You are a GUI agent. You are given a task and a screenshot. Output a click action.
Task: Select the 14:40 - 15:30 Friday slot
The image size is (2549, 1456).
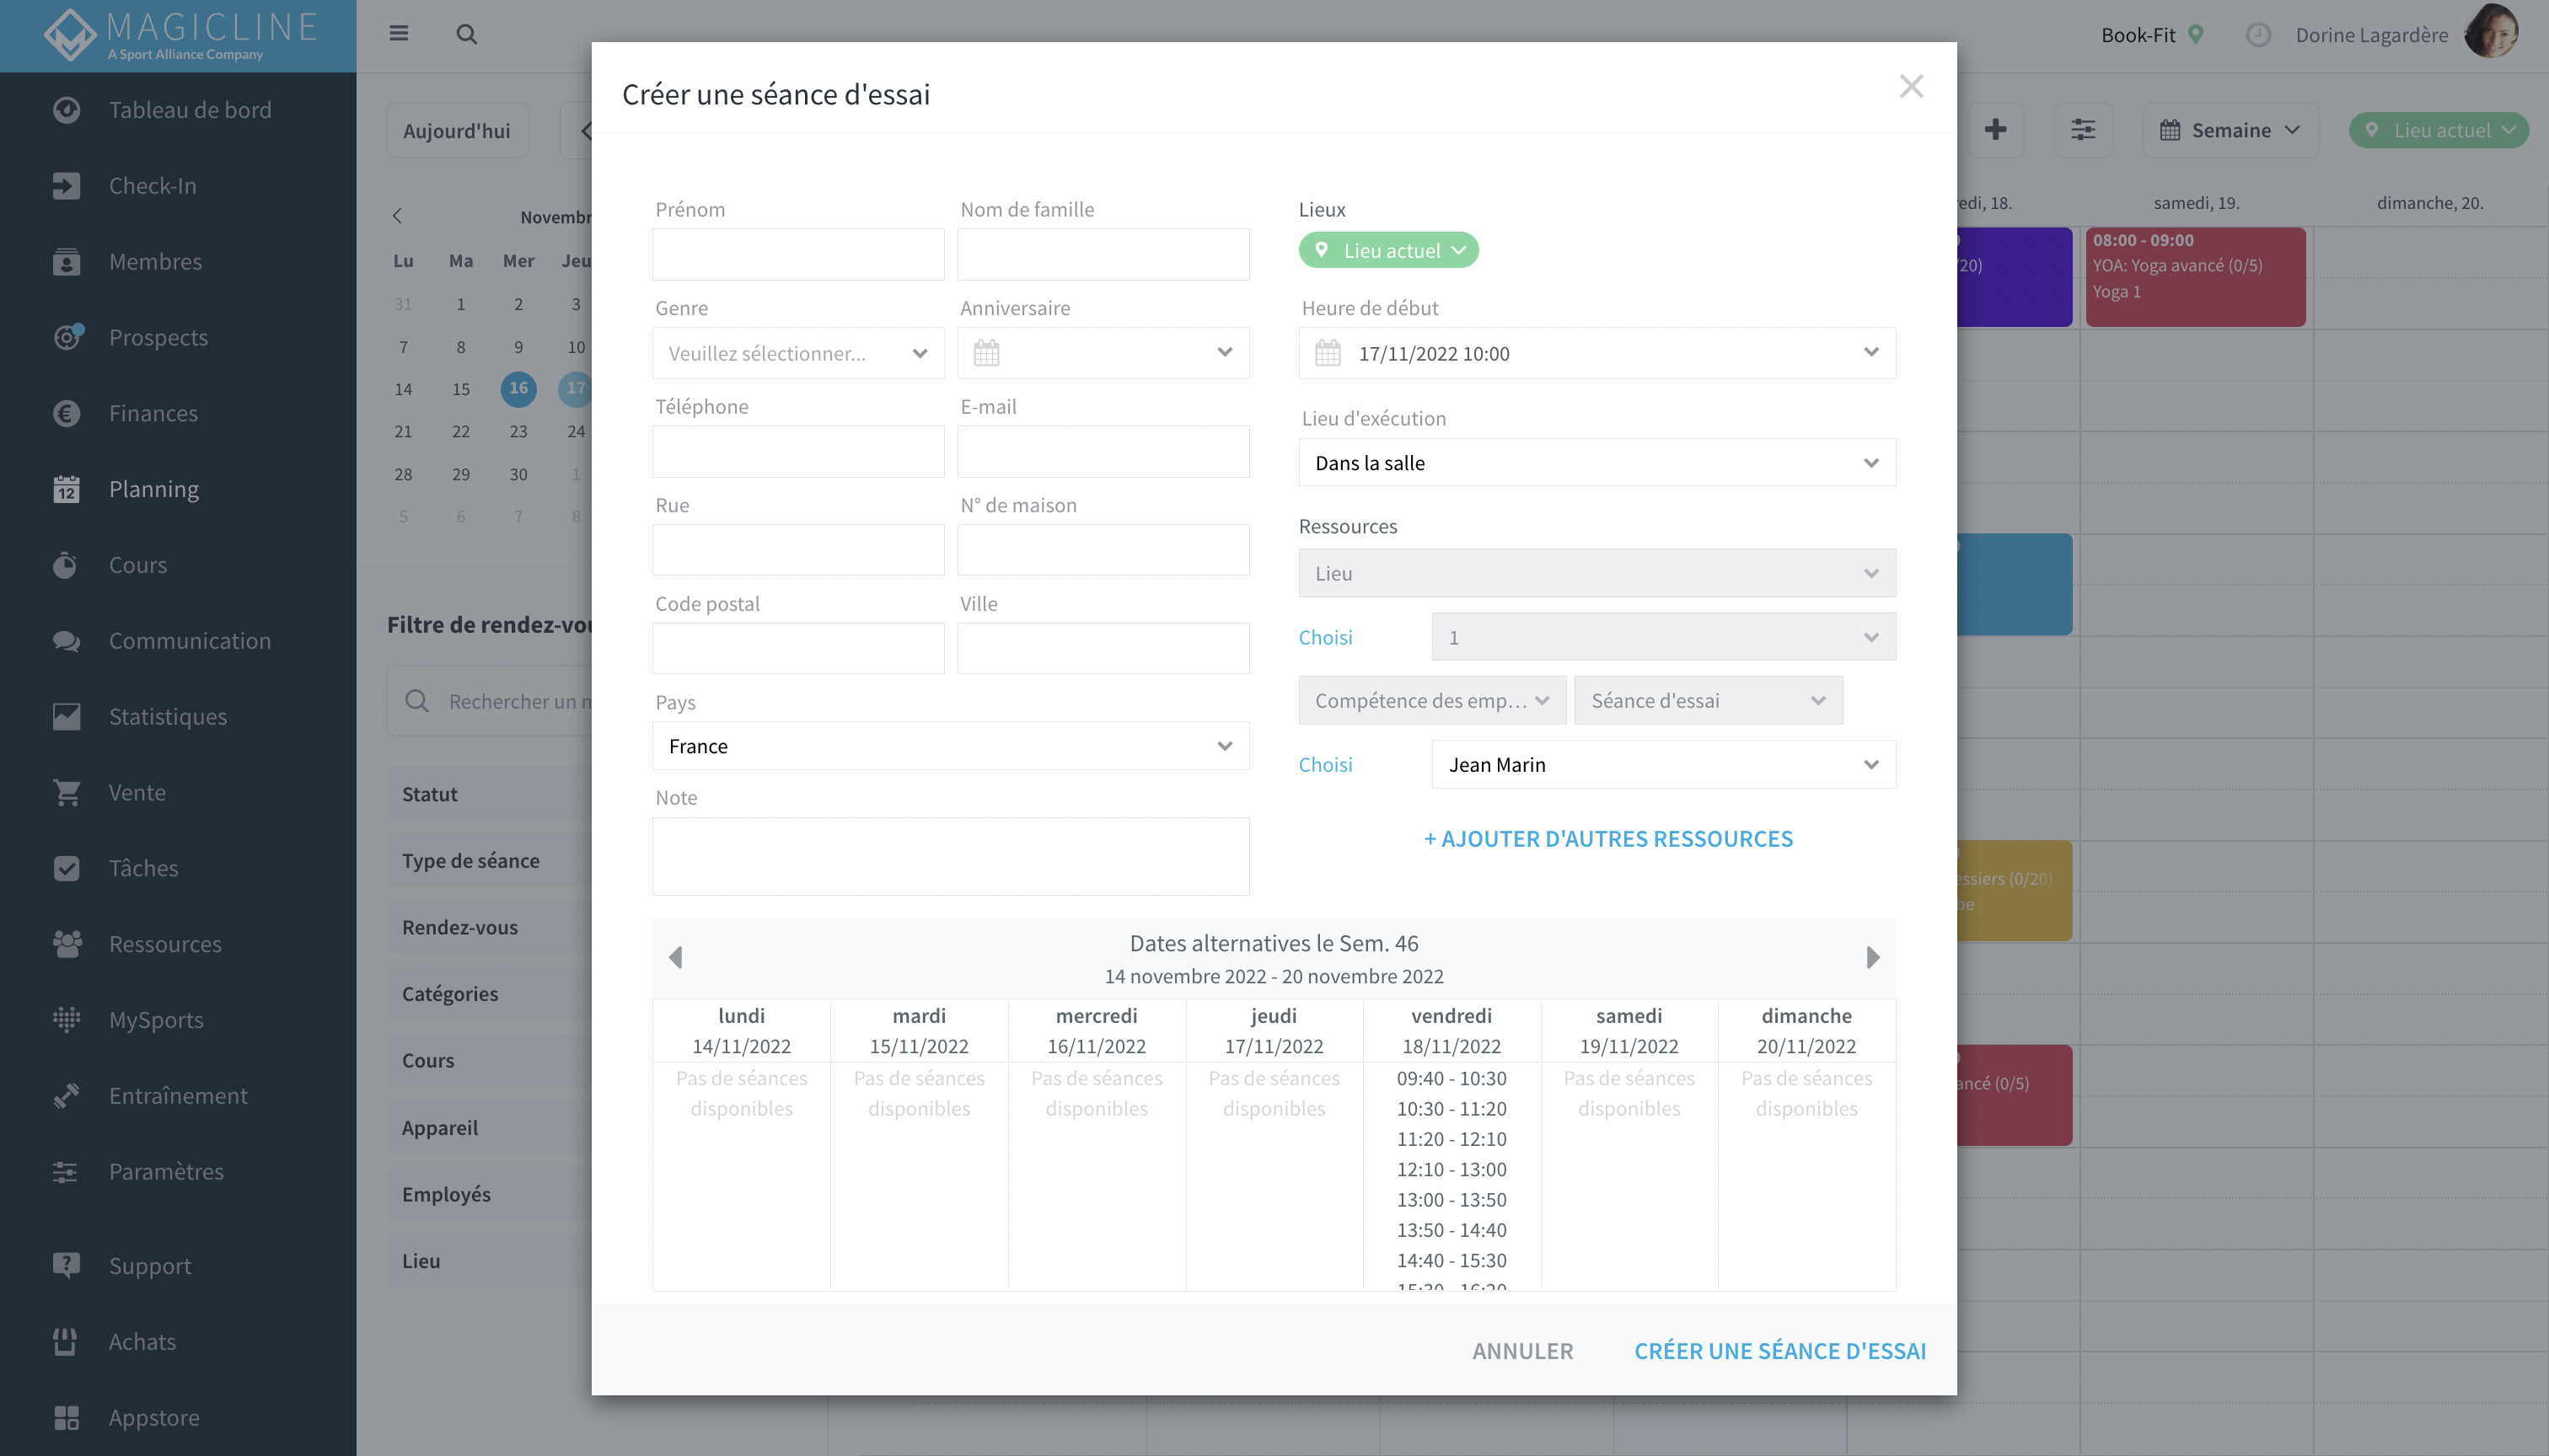[x=1451, y=1260]
